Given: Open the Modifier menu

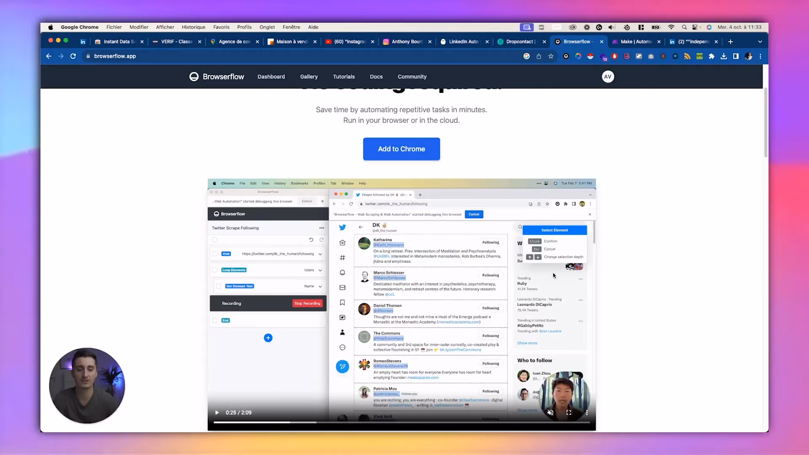Looking at the screenshot, I should (139, 27).
